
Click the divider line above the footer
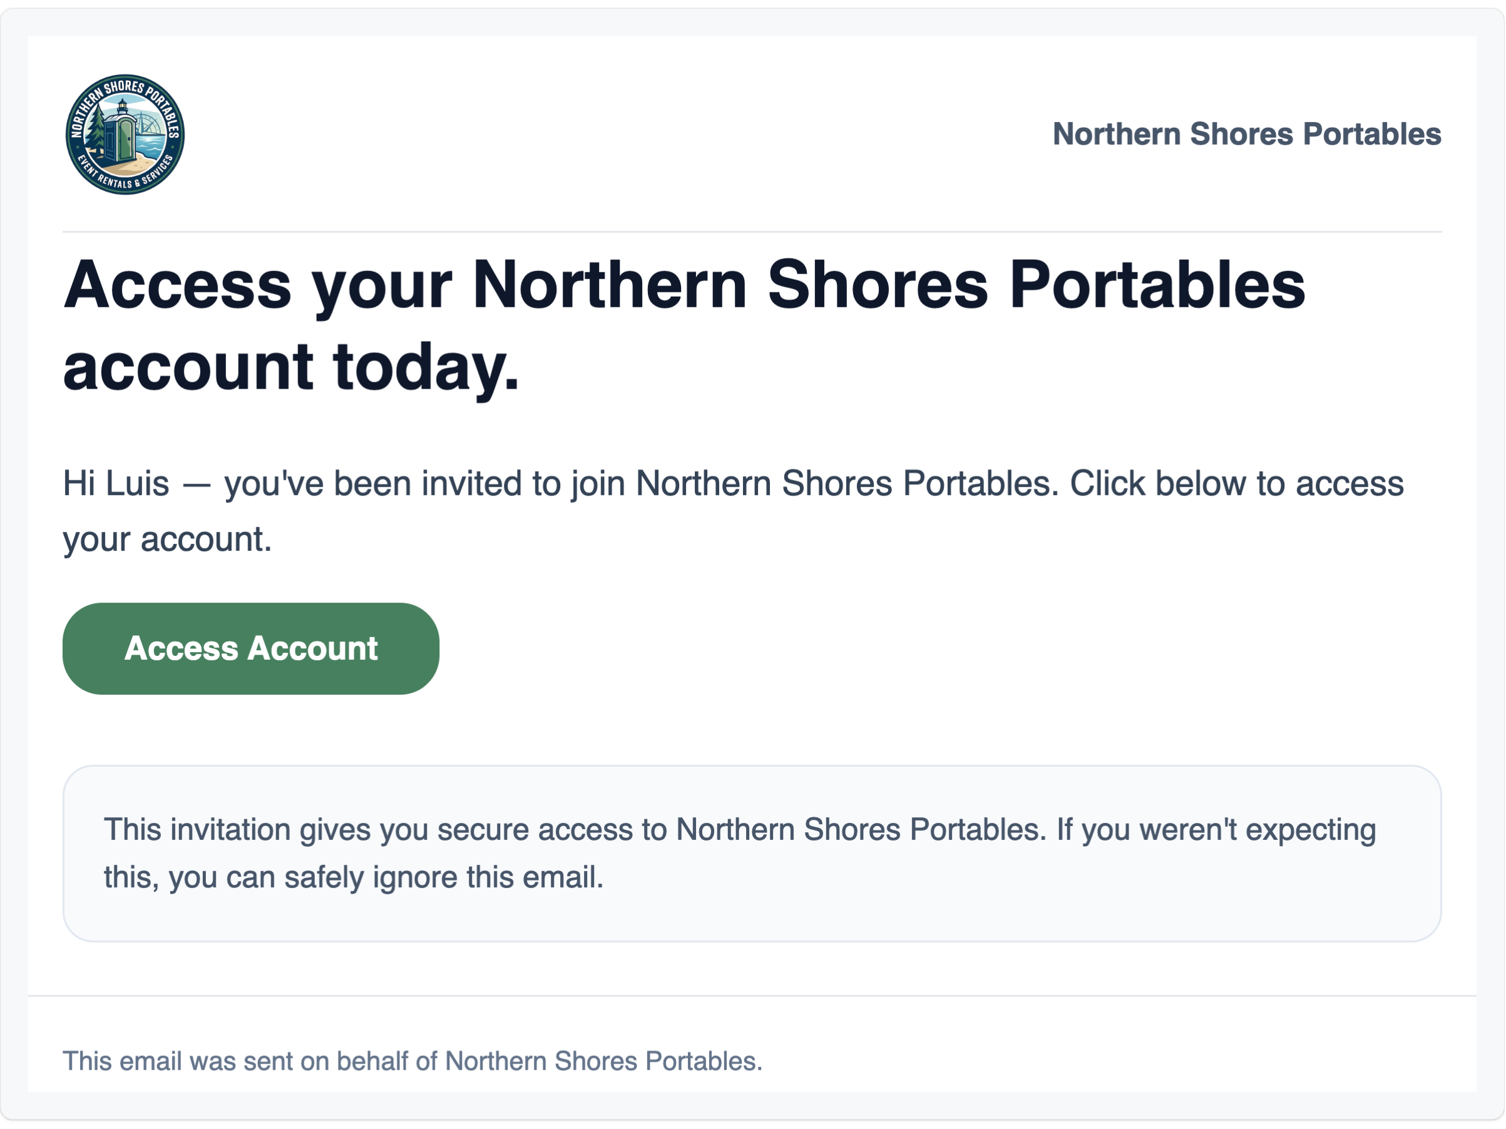[x=752, y=996]
